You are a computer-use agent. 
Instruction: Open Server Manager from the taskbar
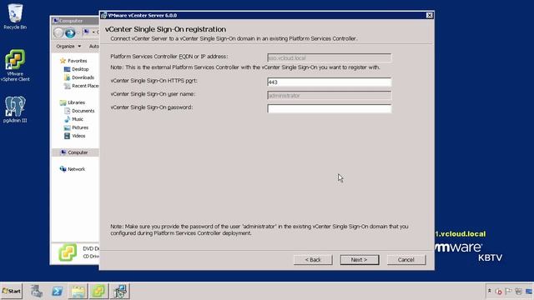tap(37, 291)
